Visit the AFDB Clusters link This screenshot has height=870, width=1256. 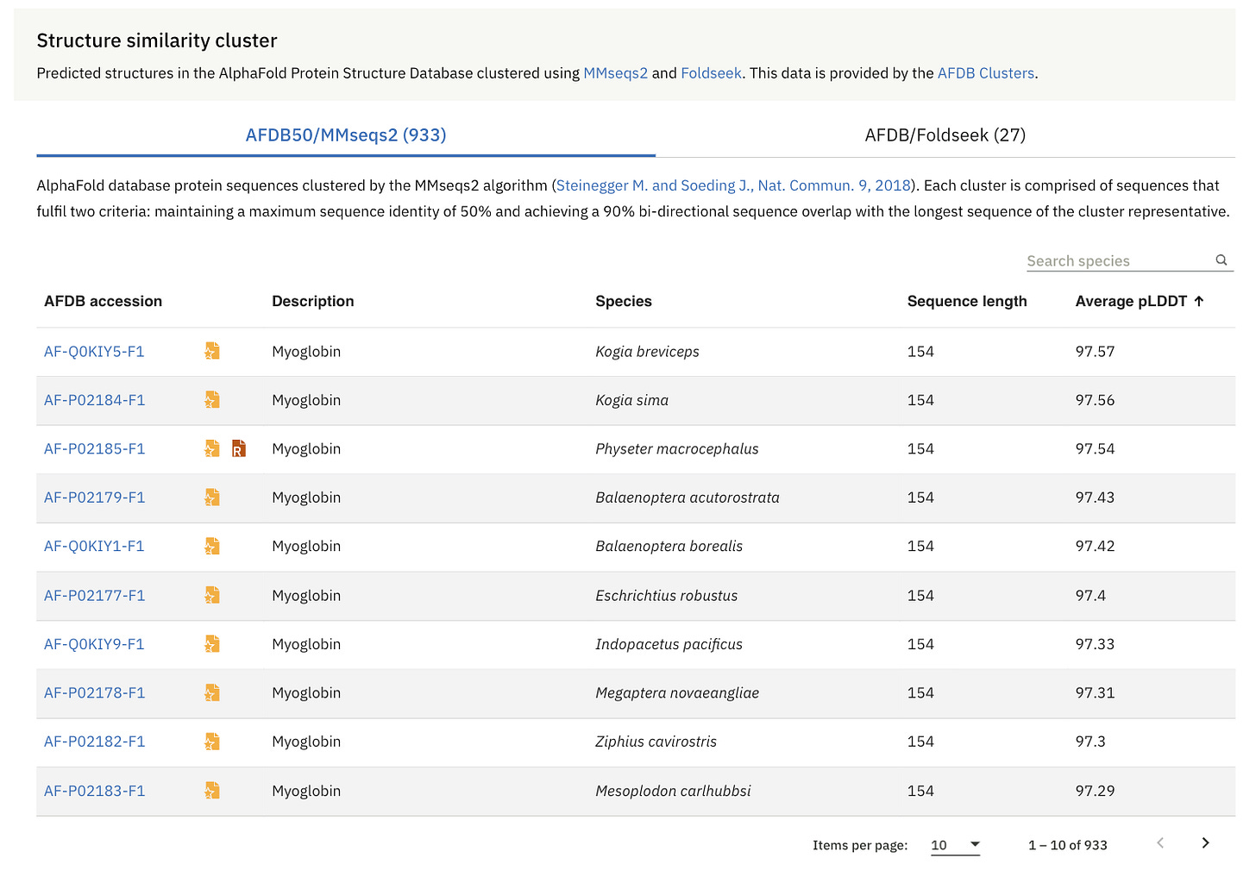click(x=985, y=73)
